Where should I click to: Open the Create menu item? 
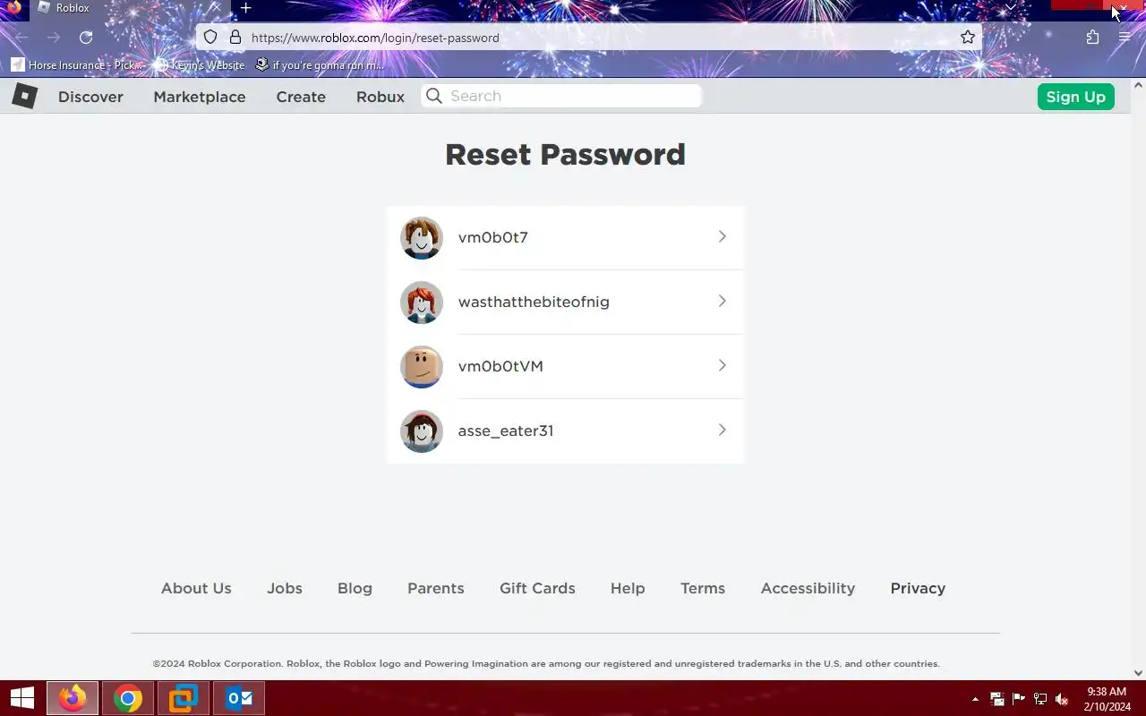point(301,97)
